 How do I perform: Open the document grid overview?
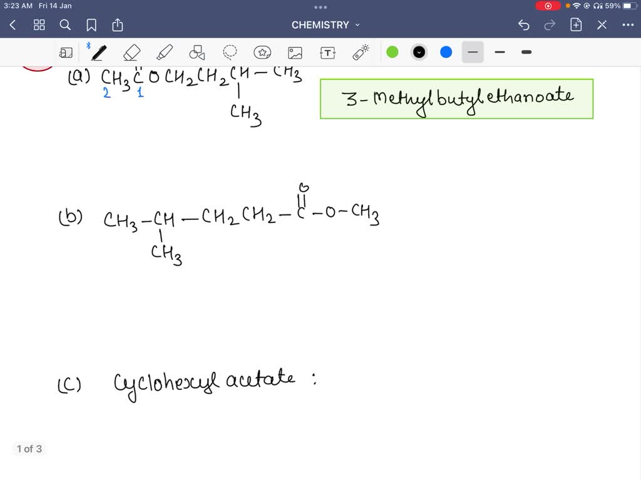point(39,25)
